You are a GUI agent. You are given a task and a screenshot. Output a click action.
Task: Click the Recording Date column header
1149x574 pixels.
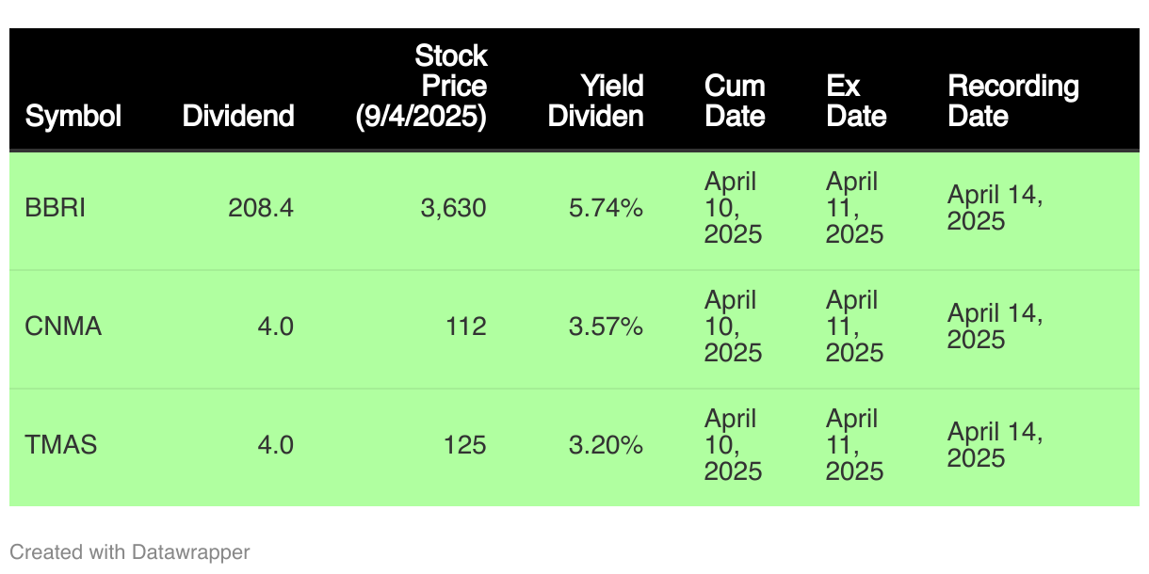tap(1013, 102)
